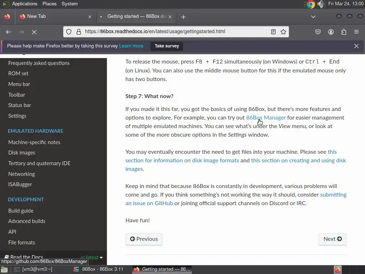Open ROM set in sidebar
This screenshot has width=365, height=274.
click(x=18, y=73)
